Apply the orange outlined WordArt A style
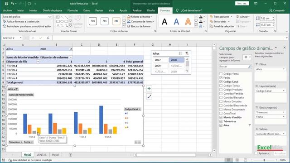Image resolution: width=290 pixels, height=163 pixels. pyautogui.click(x=188, y=22)
